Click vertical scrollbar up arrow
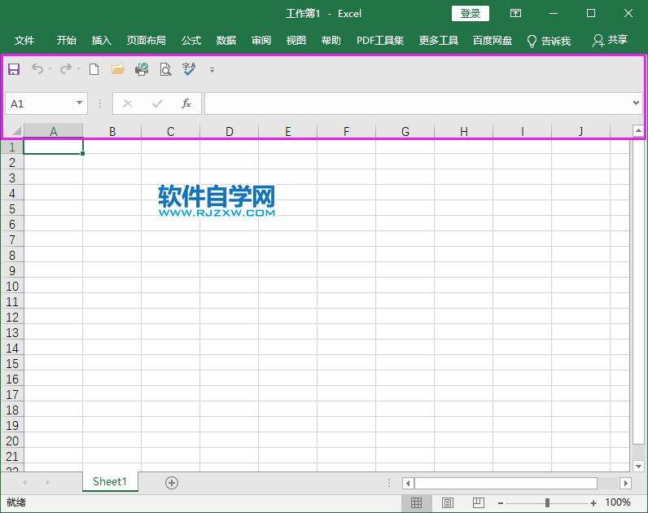The height and width of the screenshot is (513, 648). click(x=638, y=131)
